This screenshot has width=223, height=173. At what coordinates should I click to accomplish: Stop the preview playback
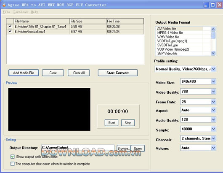[128, 123]
